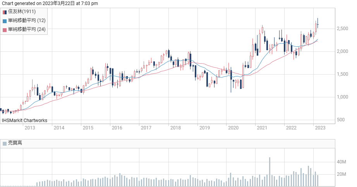The width and height of the screenshot is (357, 187).
Task: Click the 2,500 price axis label
Action: click(343, 29)
